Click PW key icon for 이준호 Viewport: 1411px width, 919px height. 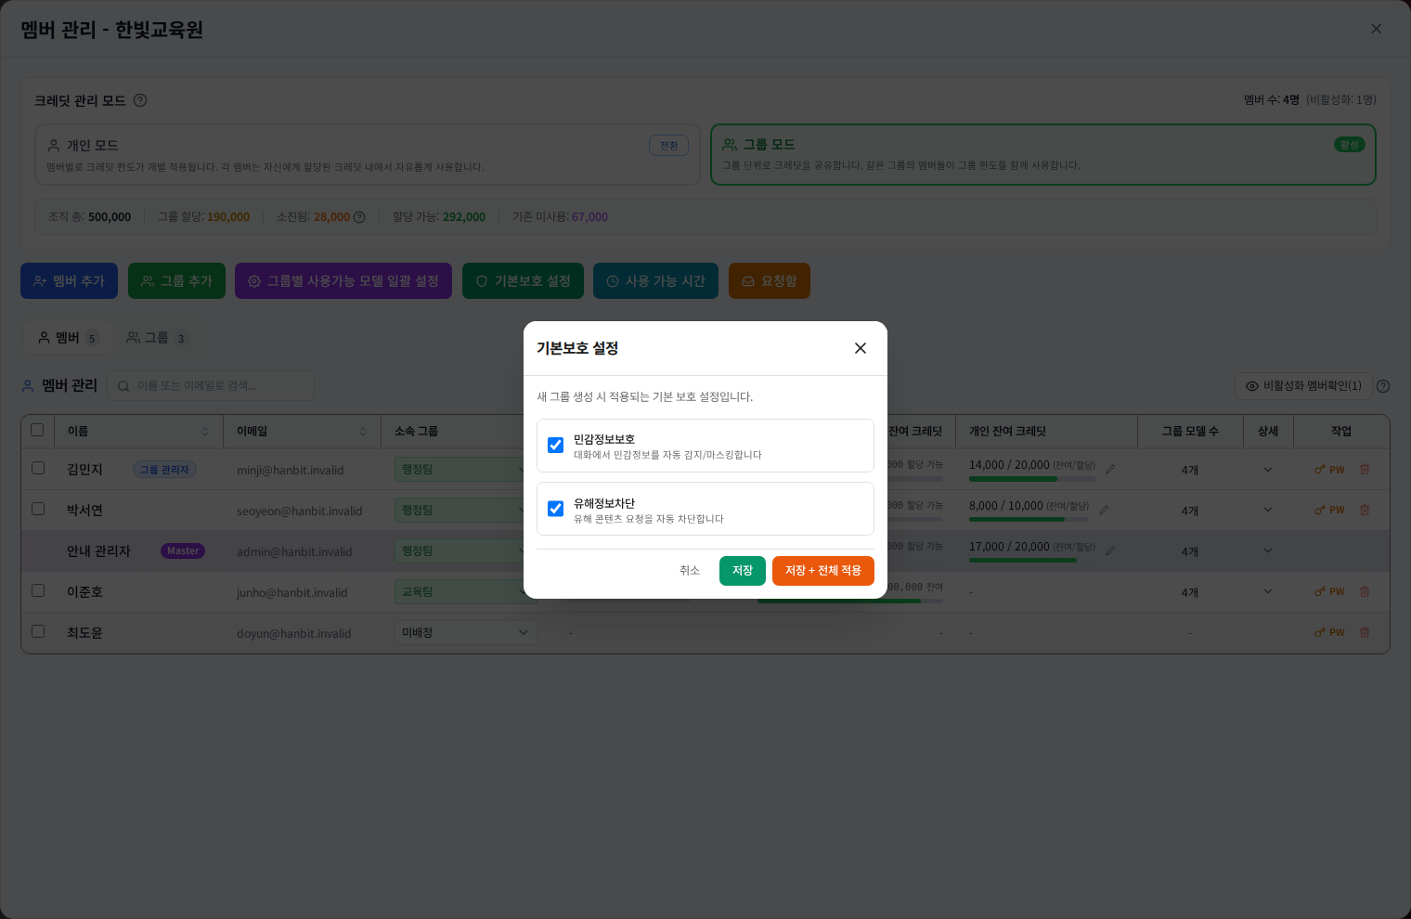1329,592
